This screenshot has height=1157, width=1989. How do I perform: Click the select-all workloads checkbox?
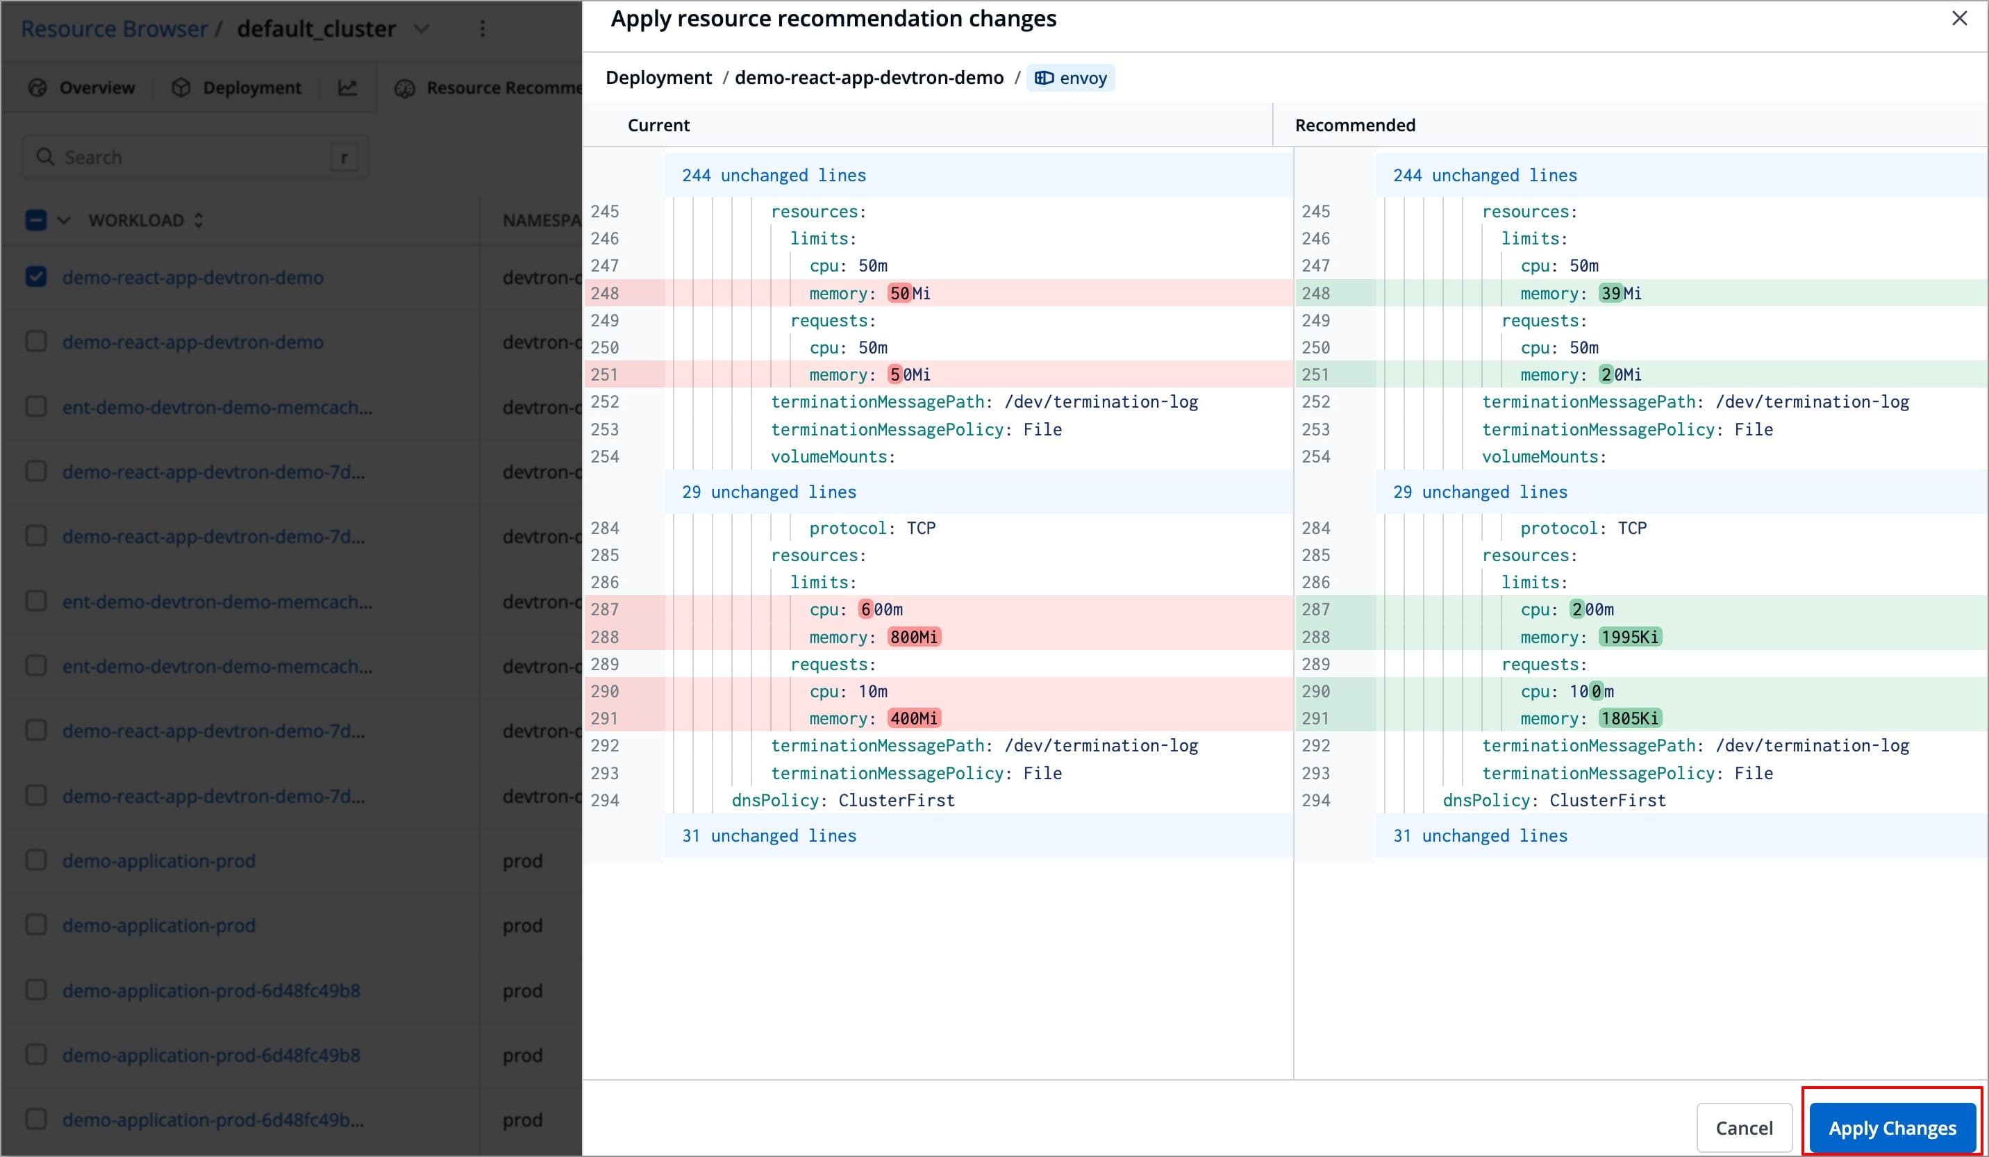(35, 220)
